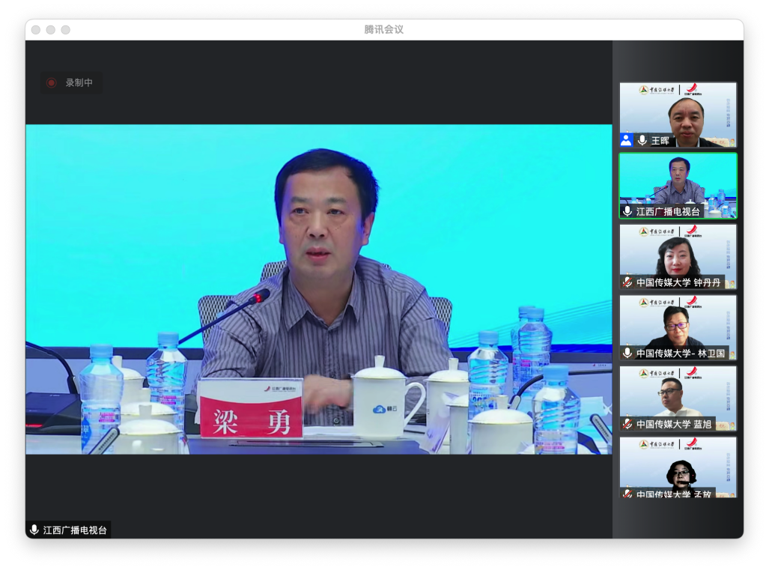Click the red recording indicator icon

coord(52,83)
